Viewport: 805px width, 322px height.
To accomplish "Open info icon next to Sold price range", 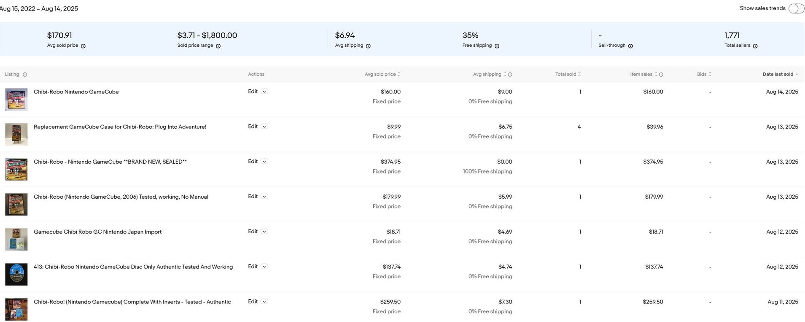I will 218,46.
